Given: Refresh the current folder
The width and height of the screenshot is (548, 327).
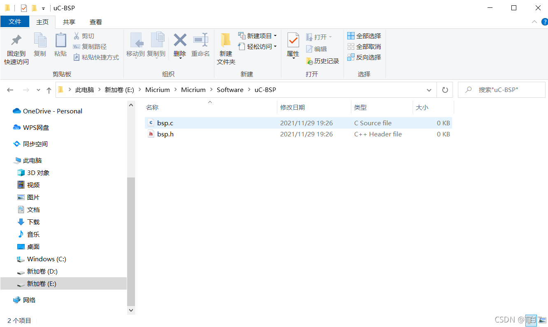Looking at the screenshot, I should tap(445, 90).
